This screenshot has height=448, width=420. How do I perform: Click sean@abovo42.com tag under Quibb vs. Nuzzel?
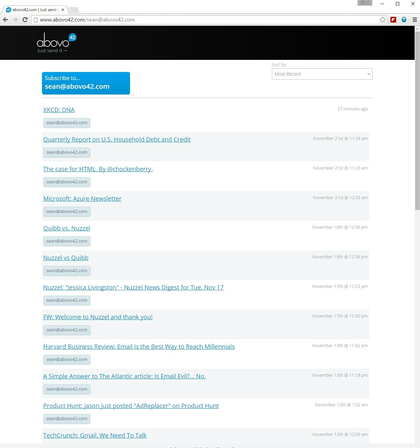coord(67,241)
